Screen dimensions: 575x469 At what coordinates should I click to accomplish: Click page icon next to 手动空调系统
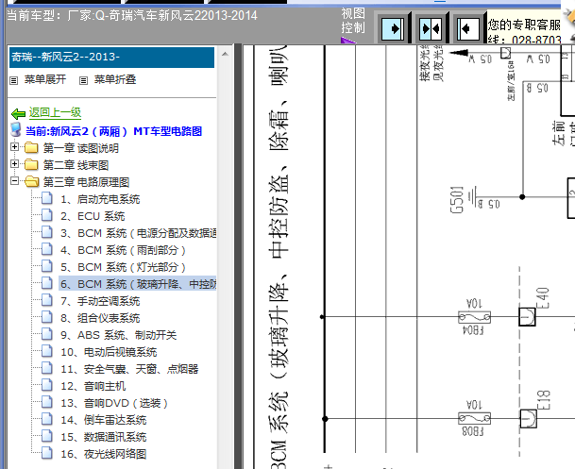point(47,300)
